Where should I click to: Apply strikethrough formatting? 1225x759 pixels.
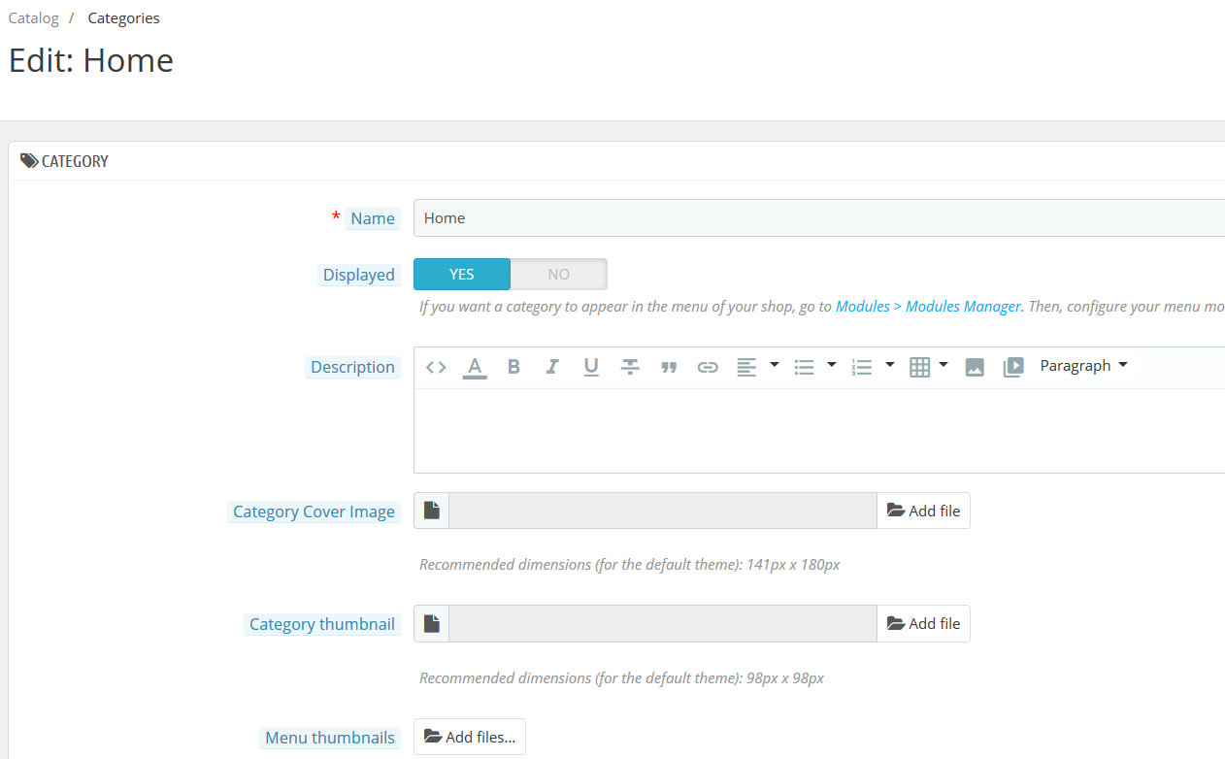click(x=630, y=367)
